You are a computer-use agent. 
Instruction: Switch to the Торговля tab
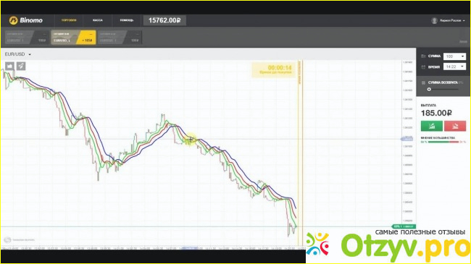[69, 20]
